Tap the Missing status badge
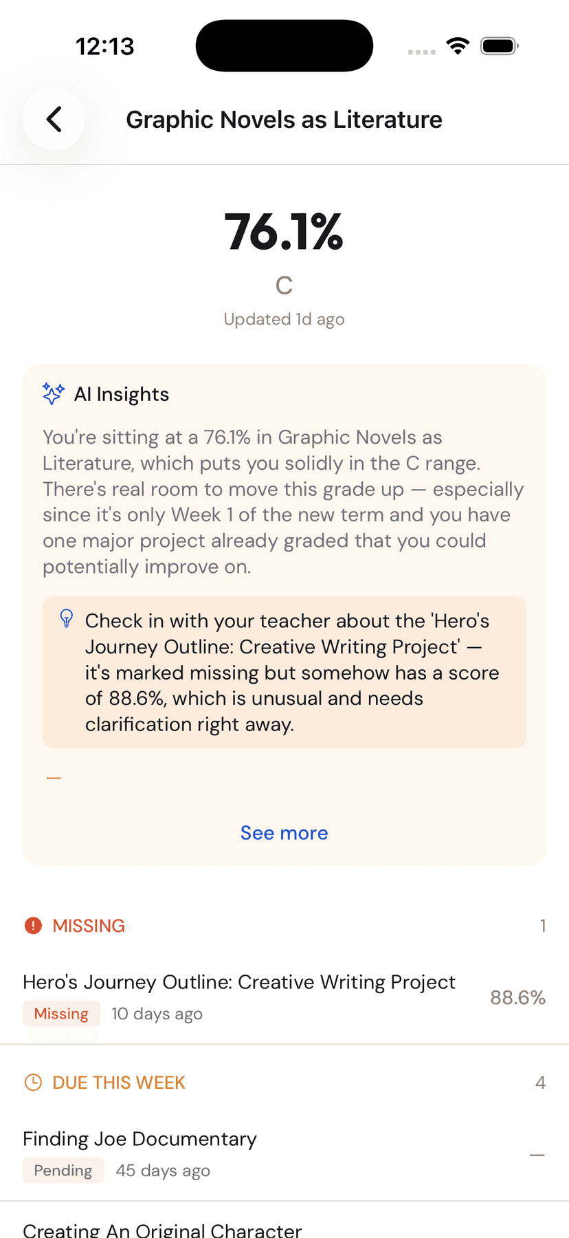This screenshot has height=1238, width=569. 61,1014
